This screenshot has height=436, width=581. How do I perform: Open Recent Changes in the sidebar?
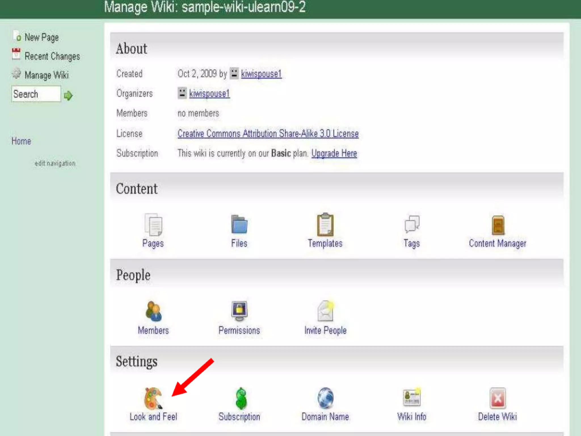pyautogui.click(x=52, y=56)
